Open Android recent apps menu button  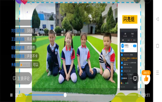tap(157, 73)
